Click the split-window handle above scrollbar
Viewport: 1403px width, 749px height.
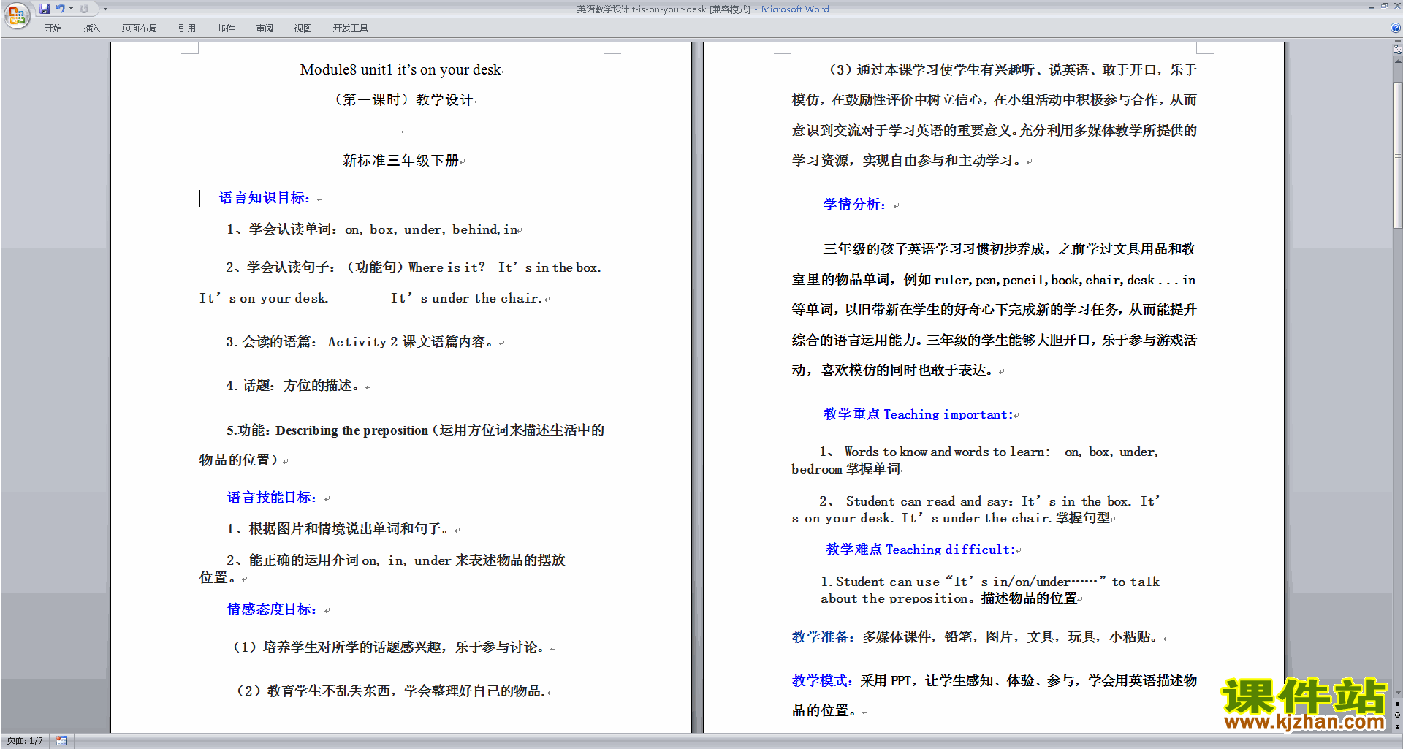[1397, 42]
